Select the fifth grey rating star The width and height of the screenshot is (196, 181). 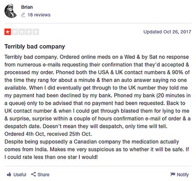click(x=36, y=32)
